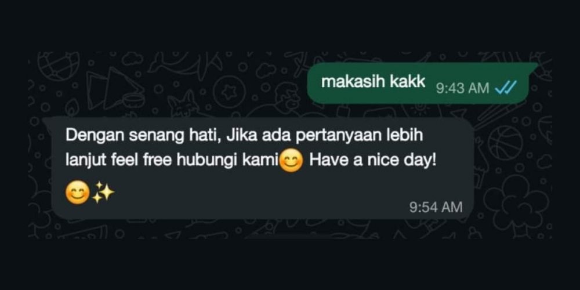Click the smiling emoji after "hubungi kami"
580x290 pixels.
pyautogui.click(x=292, y=162)
